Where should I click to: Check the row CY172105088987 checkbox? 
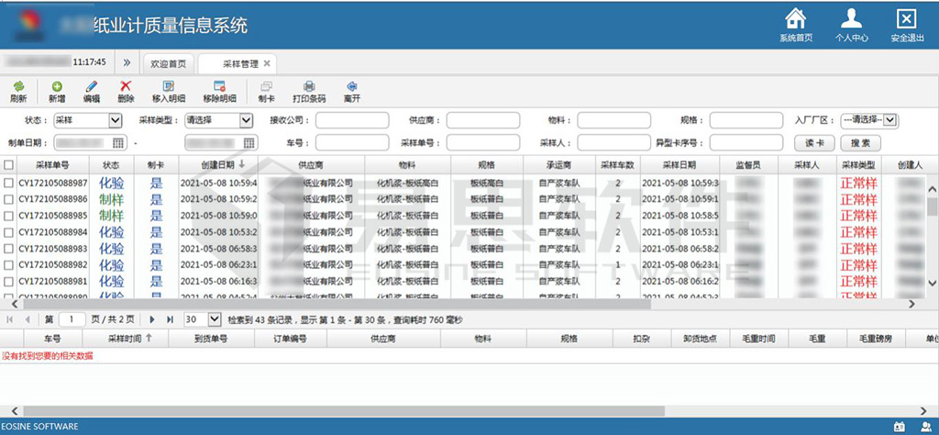pos(9,183)
